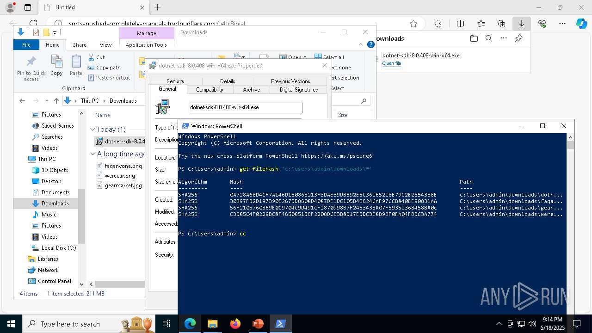
Task: Click Select all in ribbon
Action: click(x=329, y=57)
